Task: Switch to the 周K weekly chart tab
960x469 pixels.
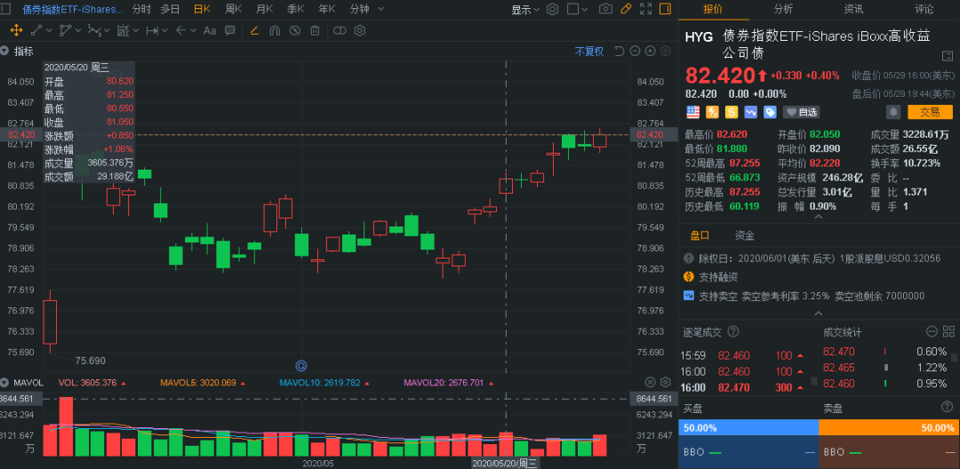Action: tap(234, 10)
